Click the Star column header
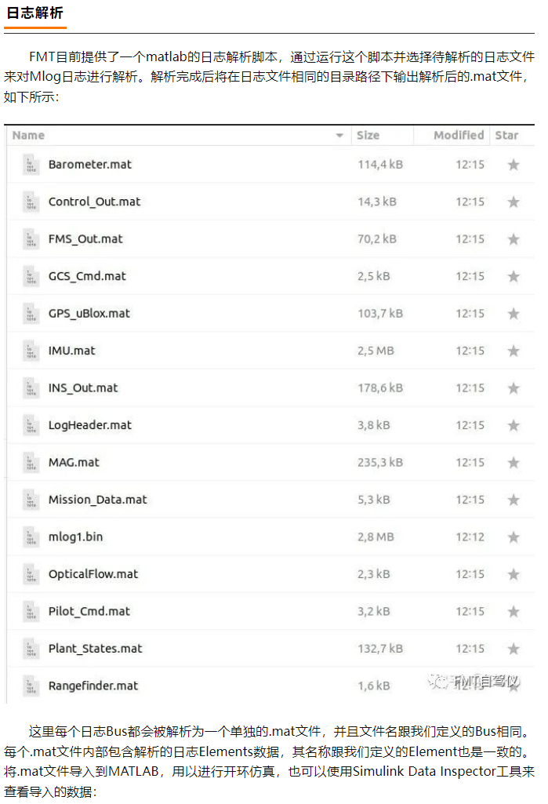548x804 pixels. click(x=506, y=136)
